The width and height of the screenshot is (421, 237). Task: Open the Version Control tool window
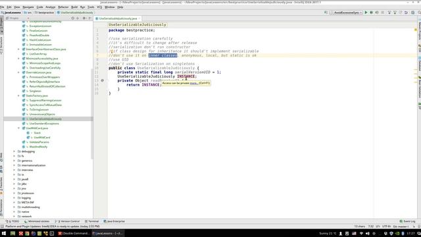point(67,221)
